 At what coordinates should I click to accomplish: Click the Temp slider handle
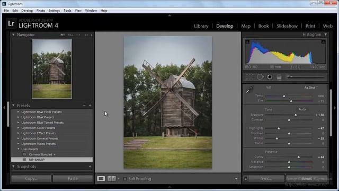[284, 96]
